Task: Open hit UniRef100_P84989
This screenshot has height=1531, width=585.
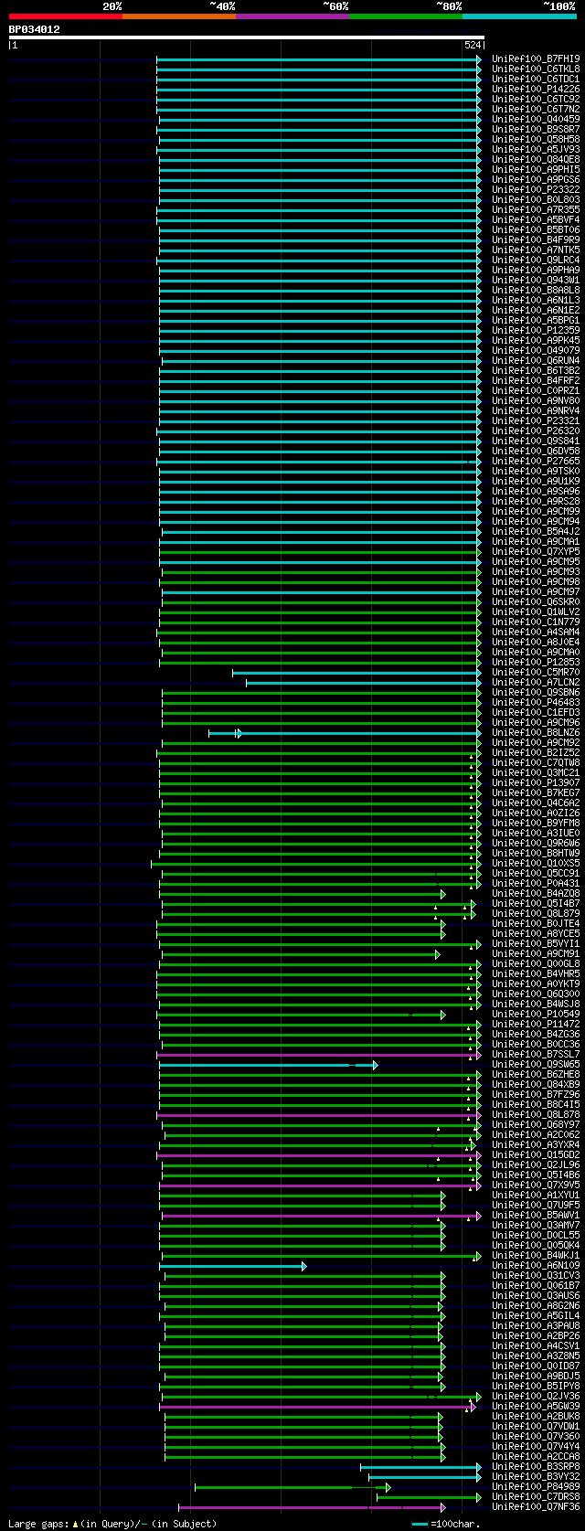Action: [536, 1486]
